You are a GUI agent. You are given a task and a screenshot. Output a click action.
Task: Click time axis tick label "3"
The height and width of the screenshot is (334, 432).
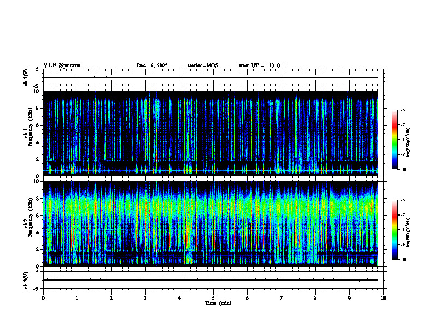point(145,298)
